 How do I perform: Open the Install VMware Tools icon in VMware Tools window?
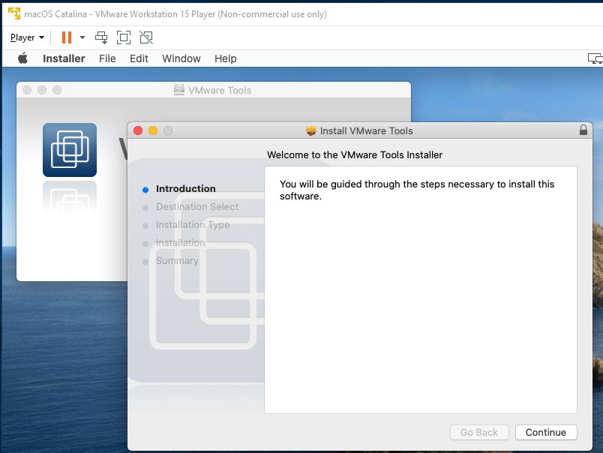[70, 150]
